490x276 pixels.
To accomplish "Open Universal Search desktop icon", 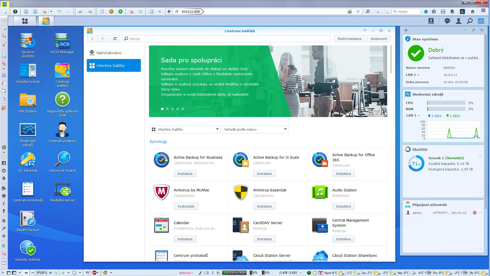I will point(63,159).
